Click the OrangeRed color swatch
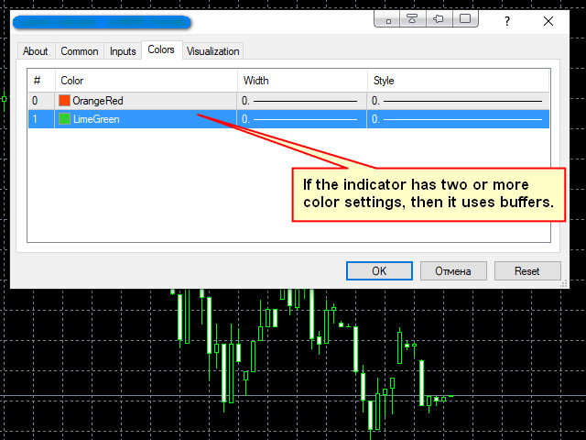Viewport: 586px width, 440px height. (65, 101)
